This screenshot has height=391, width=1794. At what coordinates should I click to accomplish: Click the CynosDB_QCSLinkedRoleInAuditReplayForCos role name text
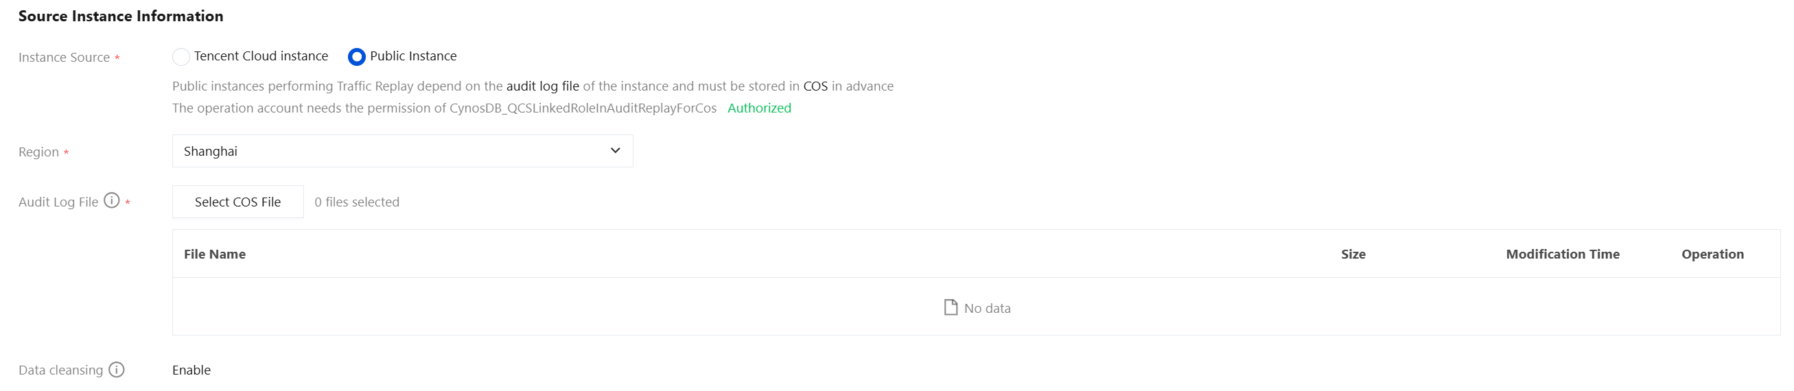583,108
